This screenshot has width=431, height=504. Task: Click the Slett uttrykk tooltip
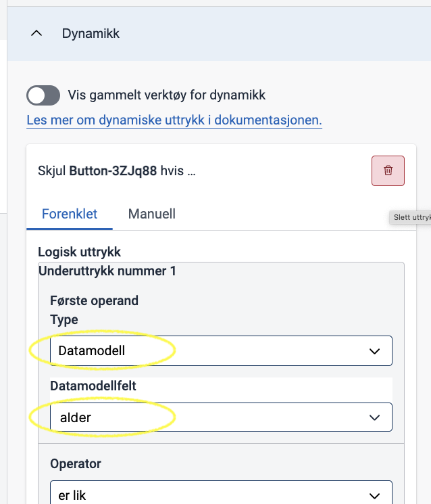pos(411,218)
